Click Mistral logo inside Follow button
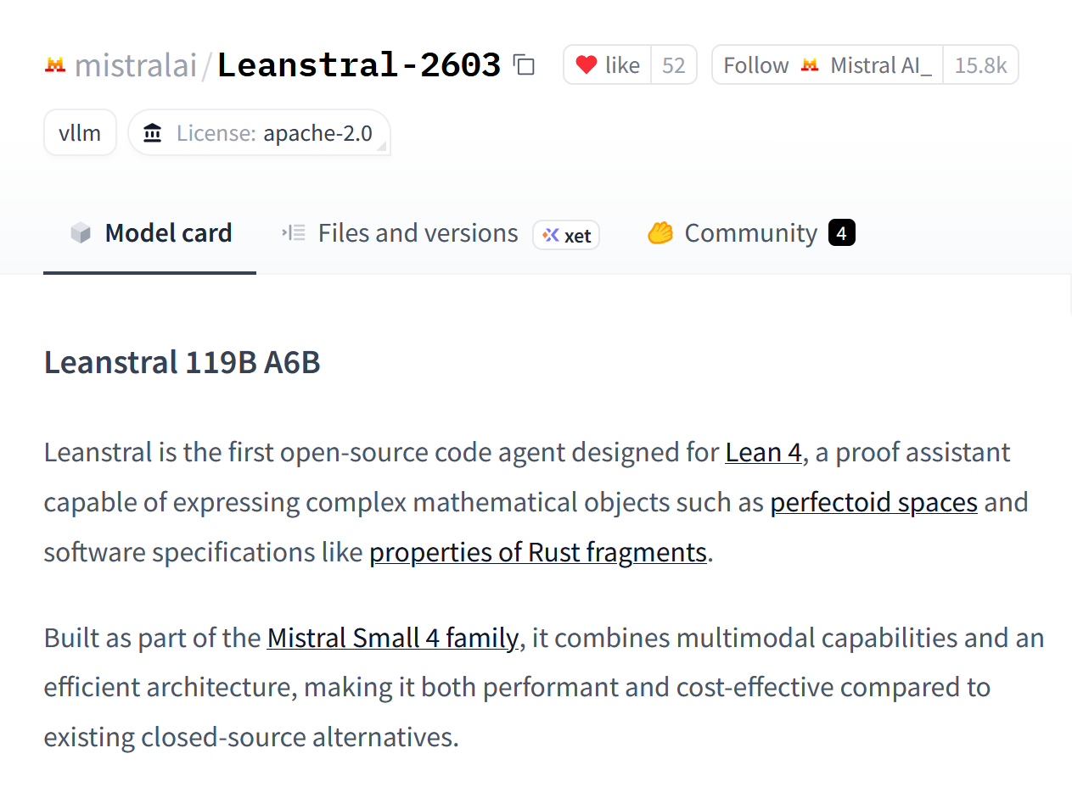This screenshot has width=1072, height=787. pyautogui.click(x=810, y=65)
